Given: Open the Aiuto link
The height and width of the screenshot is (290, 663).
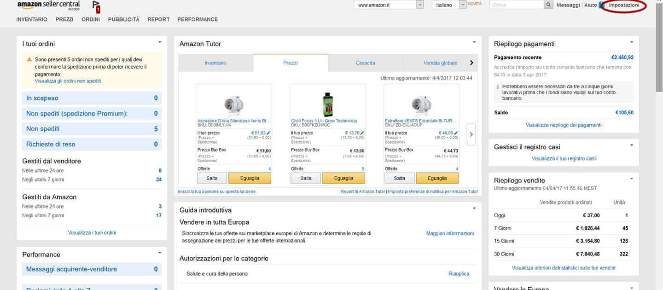Looking at the screenshot, I should 591,5.
